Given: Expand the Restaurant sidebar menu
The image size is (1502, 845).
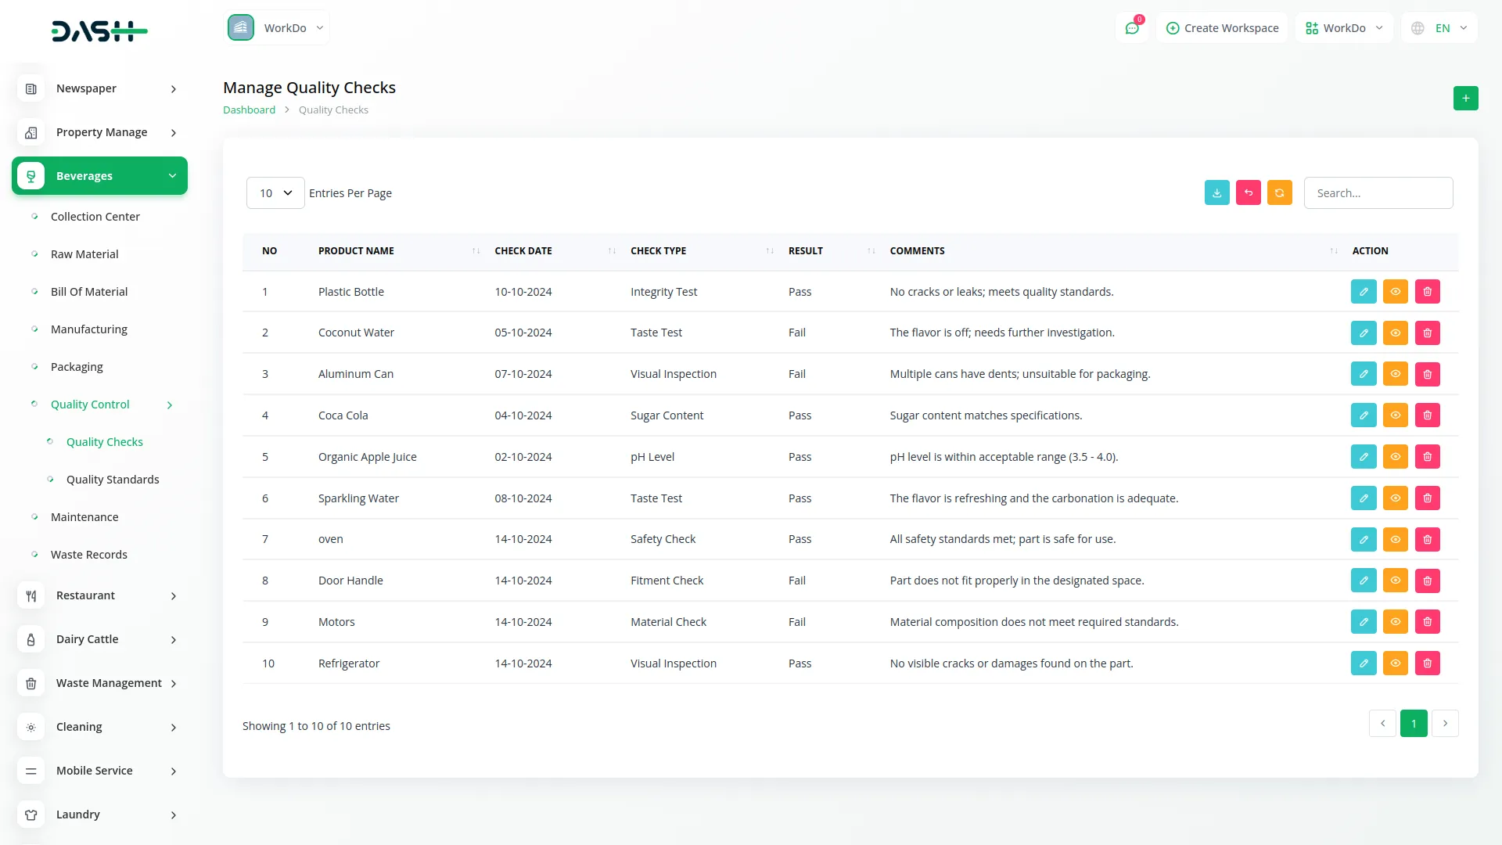Looking at the screenshot, I should pos(99,595).
